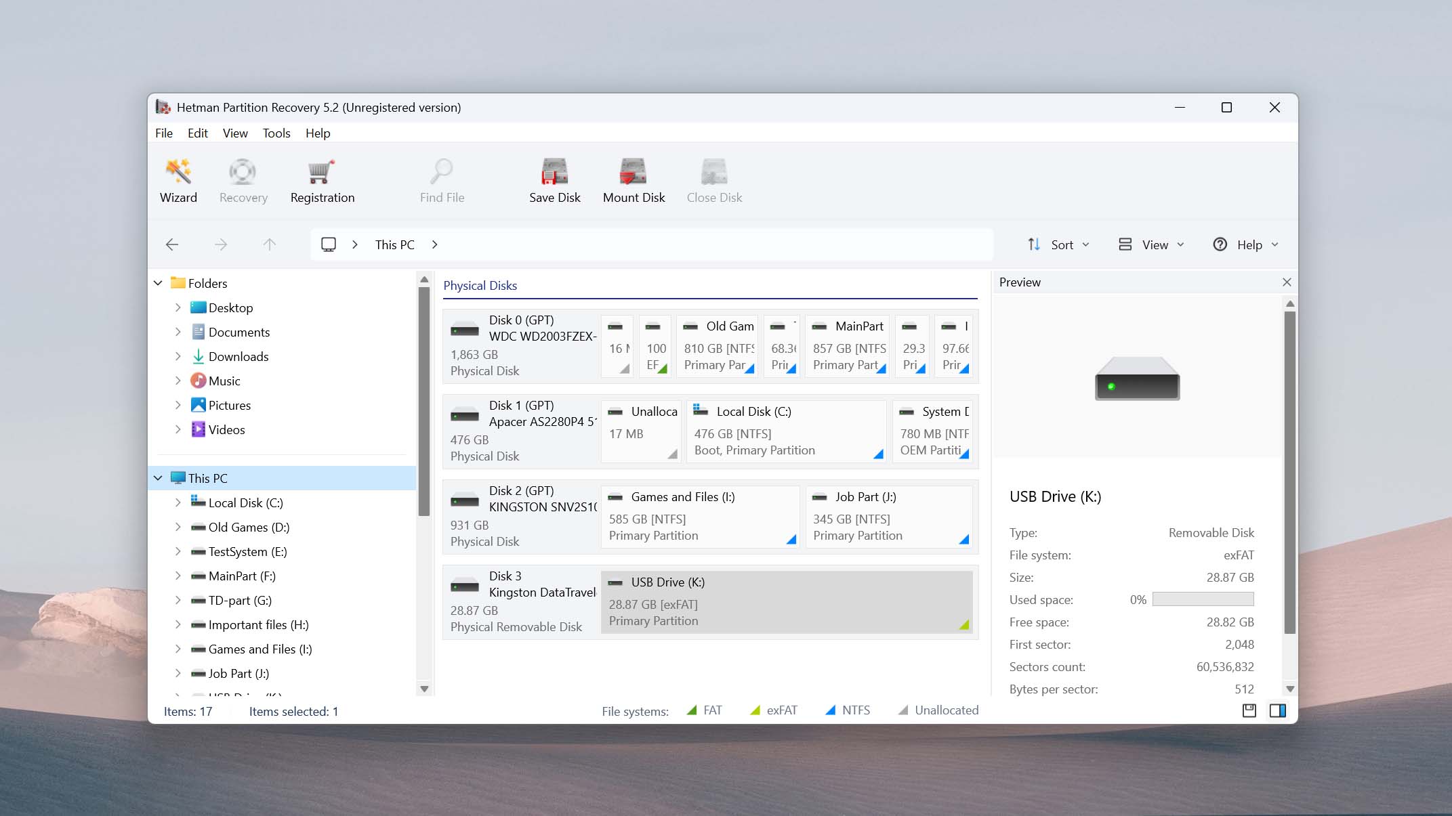Open the Sort dropdown
Viewport: 1452px width, 816px height.
[1058, 244]
